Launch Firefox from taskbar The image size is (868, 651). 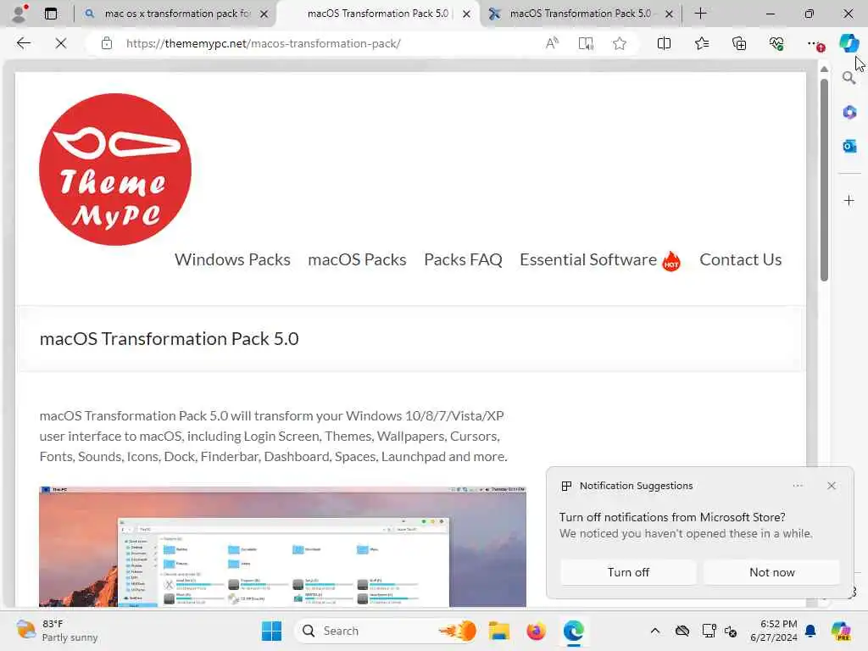[536, 631]
